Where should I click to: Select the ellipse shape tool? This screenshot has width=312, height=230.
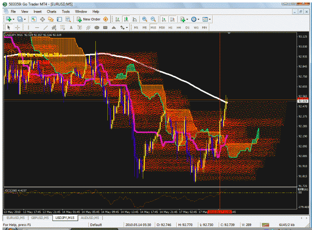(97, 27)
